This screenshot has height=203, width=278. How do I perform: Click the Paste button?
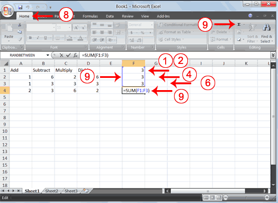pyautogui.click(x=9, y=32)
